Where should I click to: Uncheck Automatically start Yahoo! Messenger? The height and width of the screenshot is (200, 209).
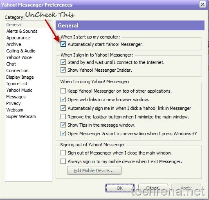63,44
